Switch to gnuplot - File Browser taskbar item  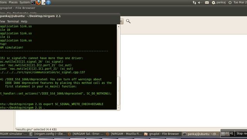tap(162, 134)
